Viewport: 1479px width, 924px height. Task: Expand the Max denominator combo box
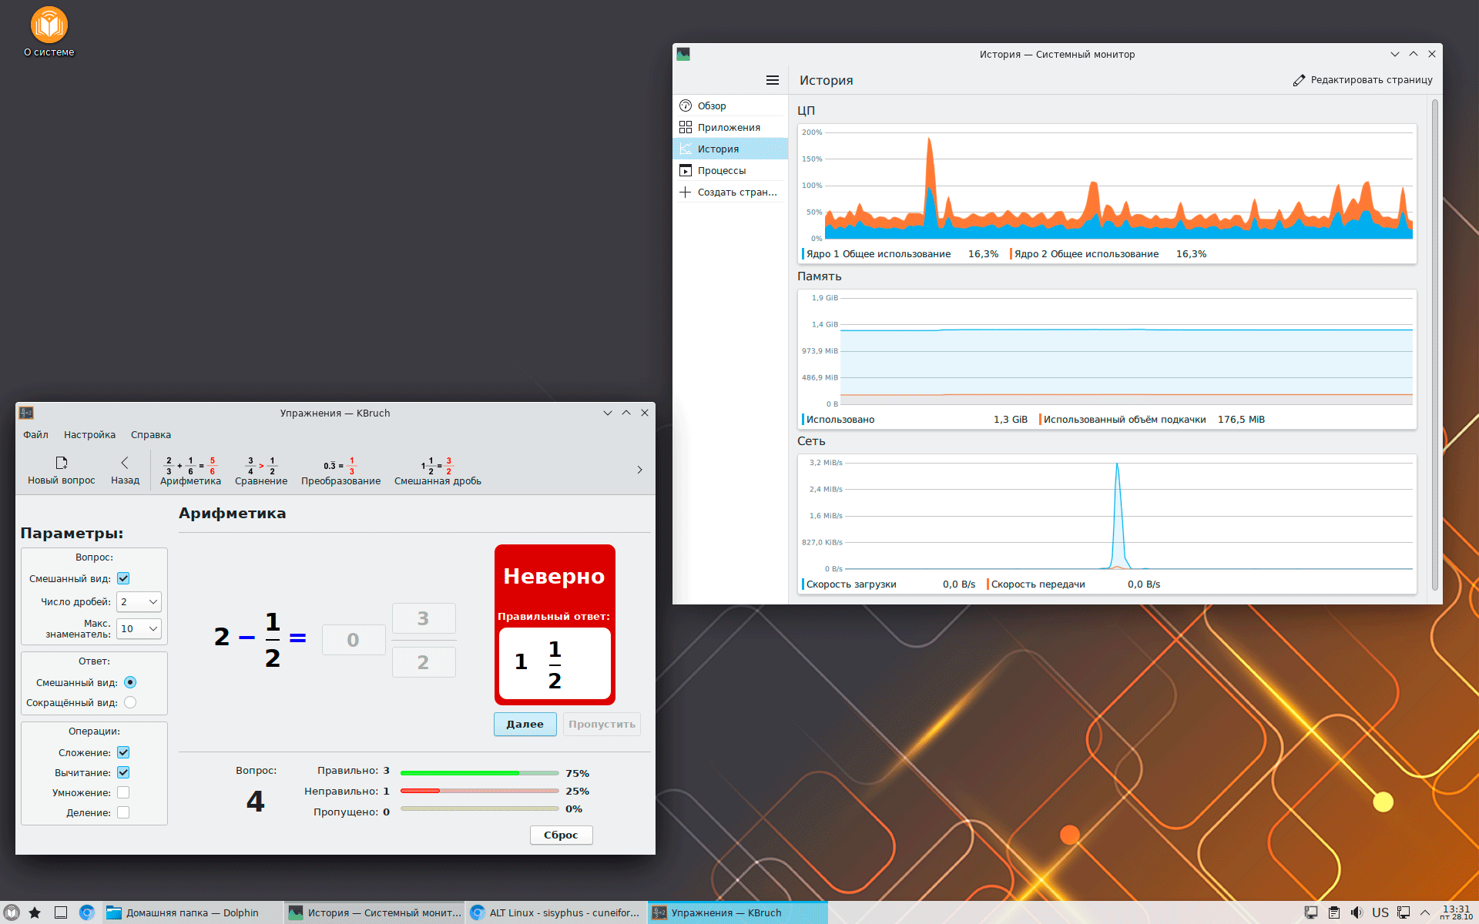(139, 628)
